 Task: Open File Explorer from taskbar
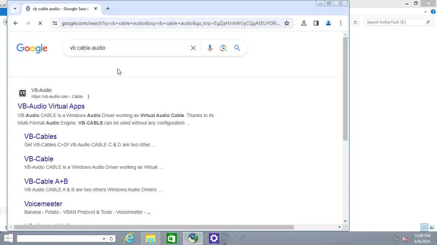[151, 239]
